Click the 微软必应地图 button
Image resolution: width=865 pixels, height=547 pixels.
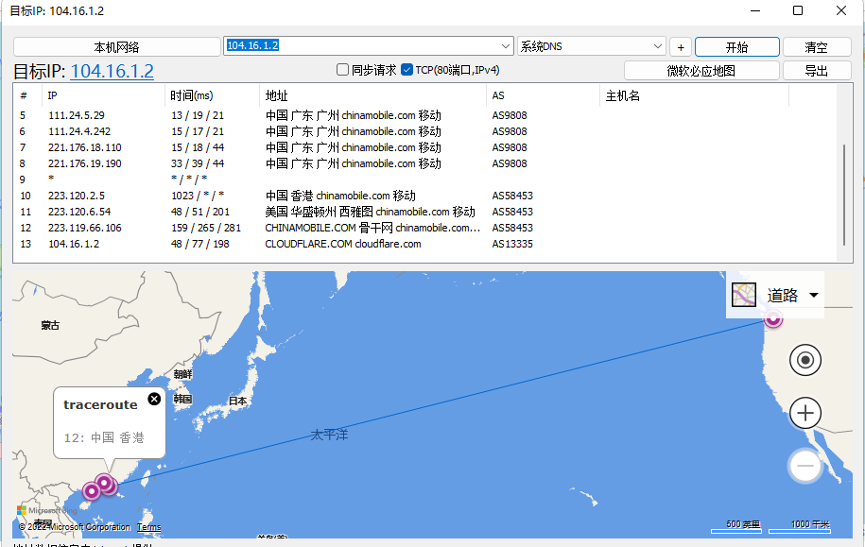coord(701,71)
